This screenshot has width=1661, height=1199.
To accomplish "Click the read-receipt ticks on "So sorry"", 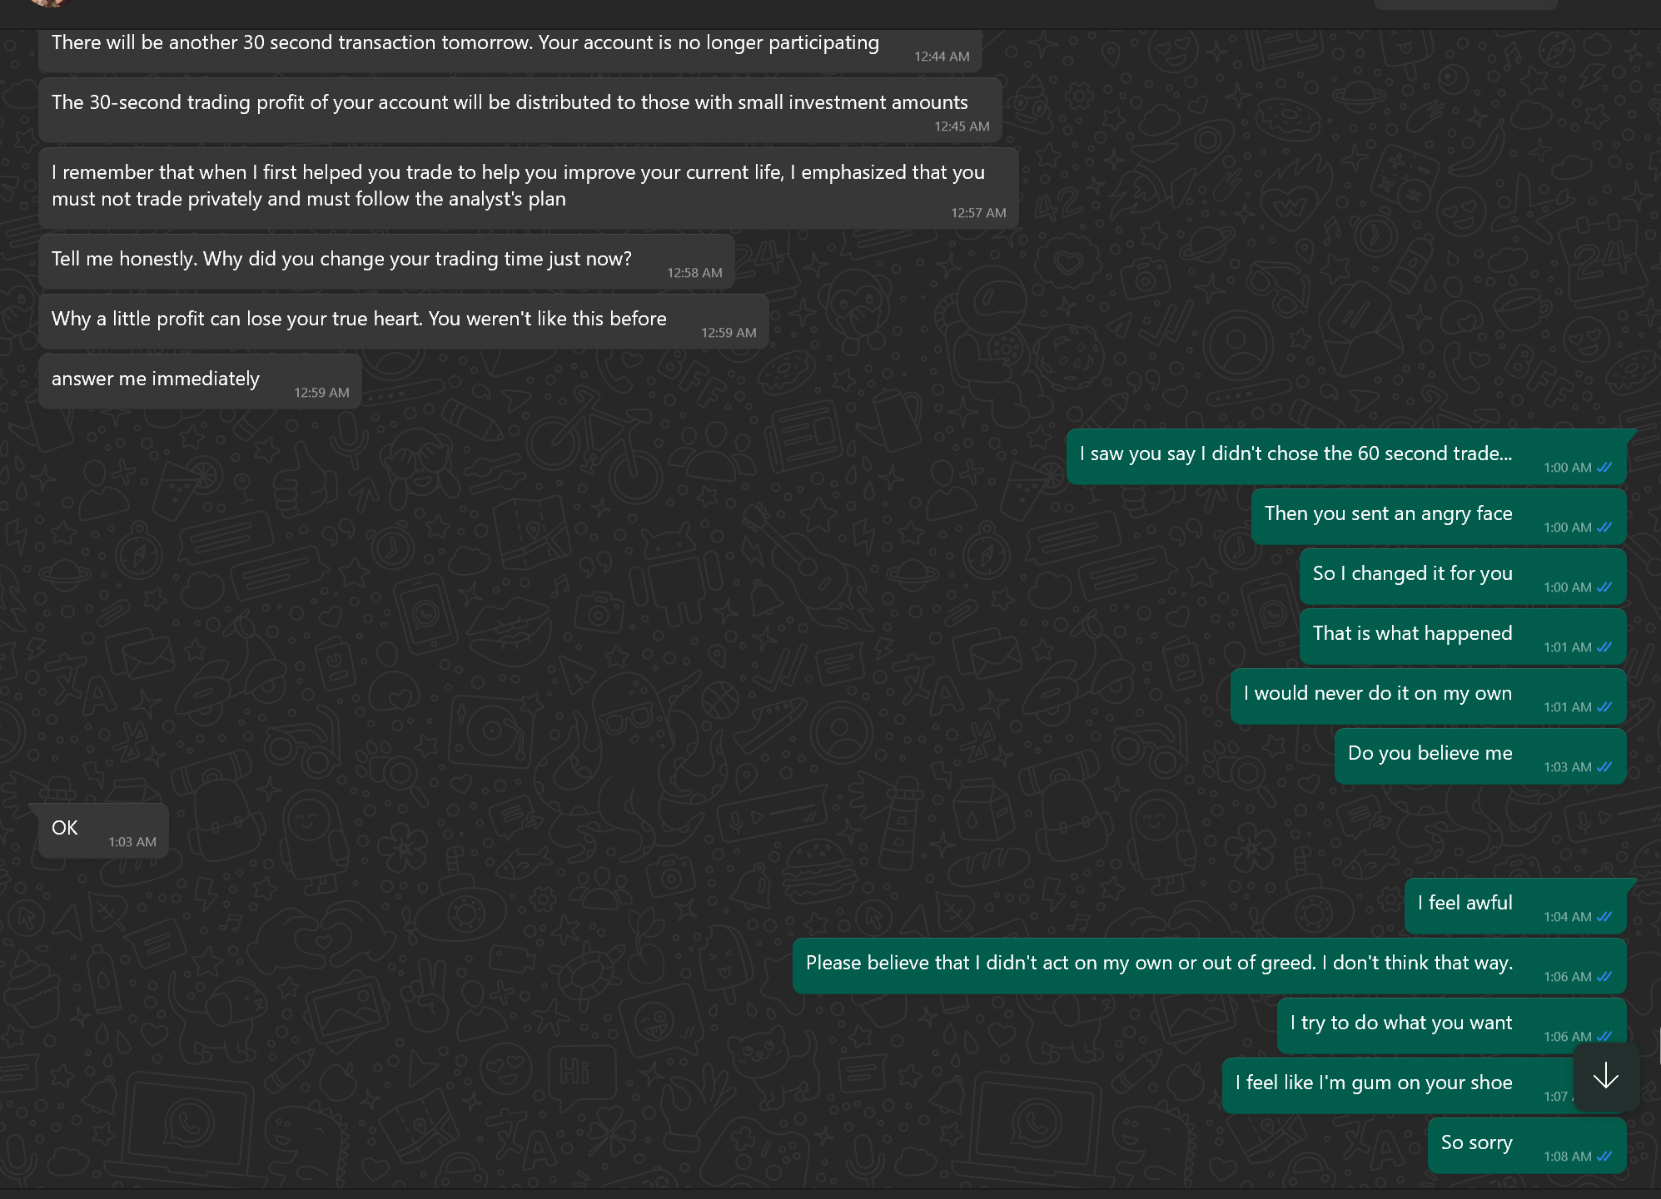I will 1604,1156.
